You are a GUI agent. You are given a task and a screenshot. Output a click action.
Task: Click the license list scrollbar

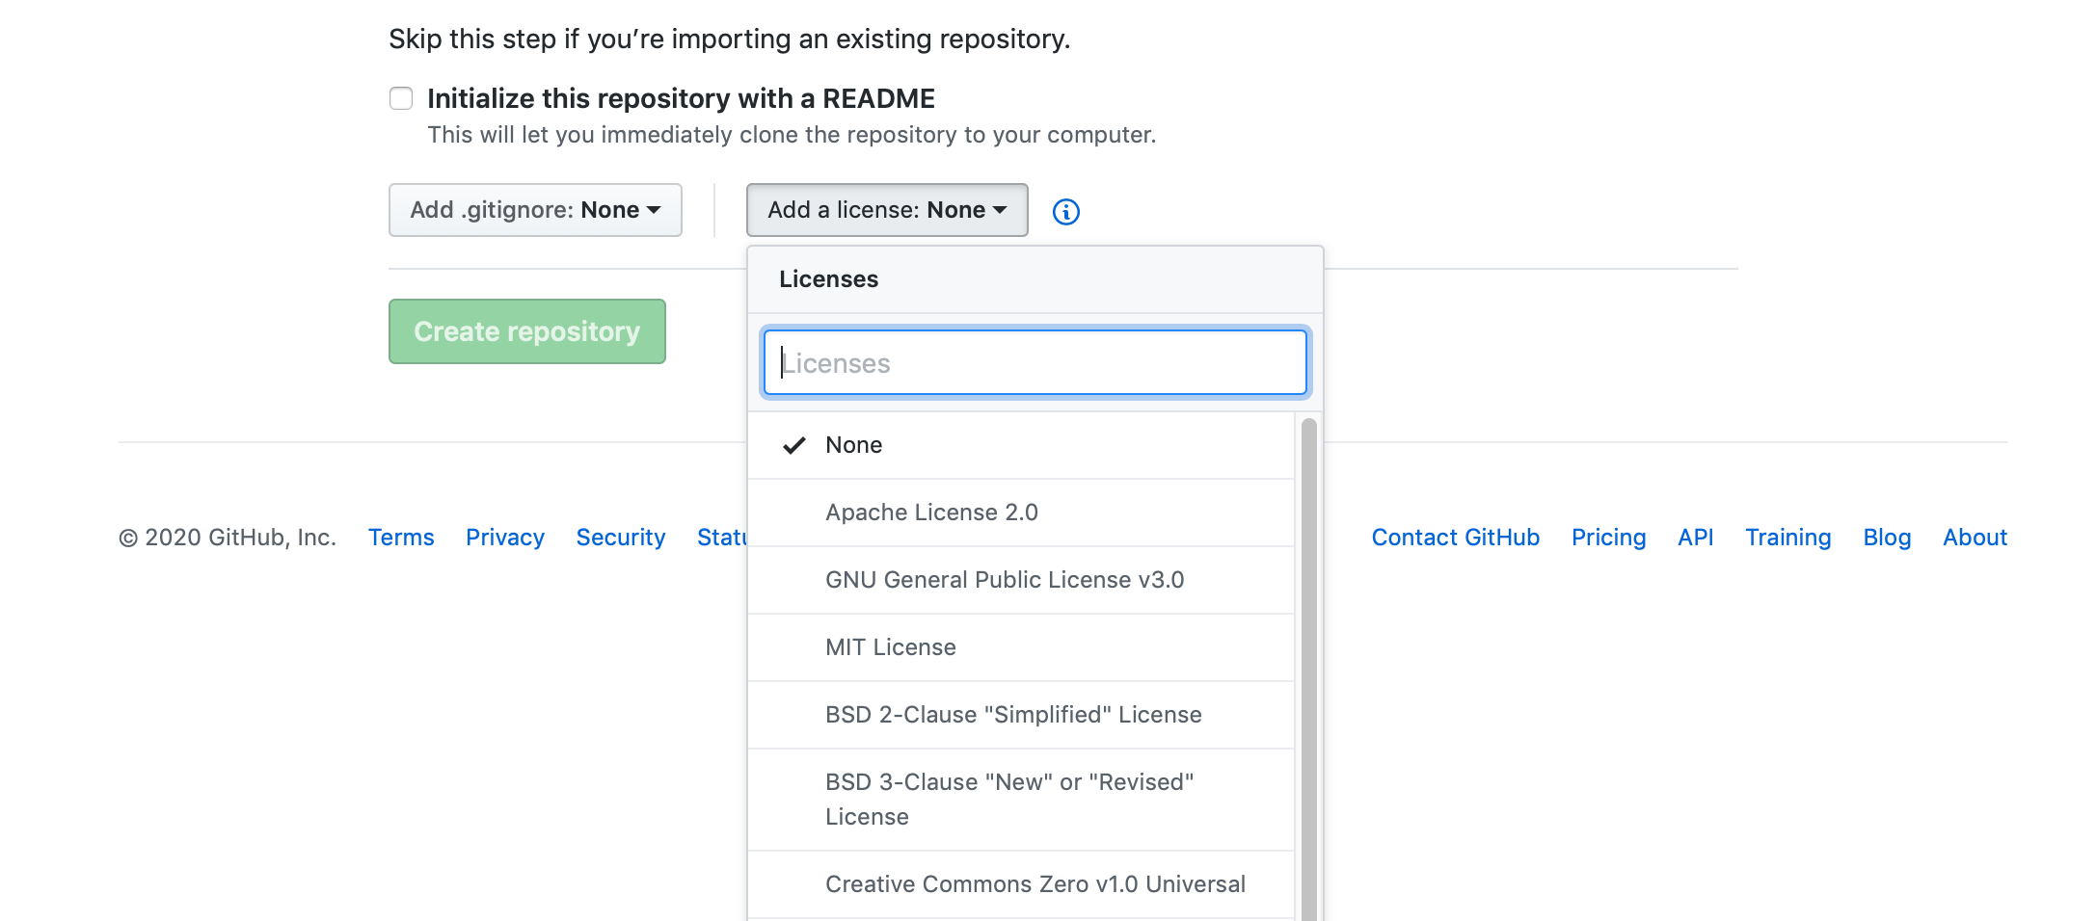click(1308, 670)
